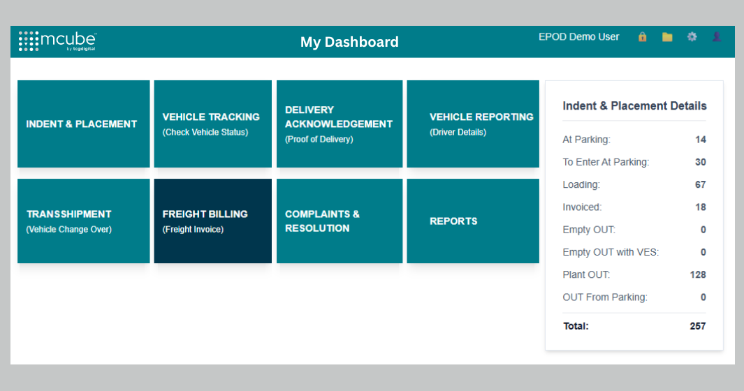Viewport: 744px width, 391px height.
Task: Click the Total label
Action: tap(576, 326)
